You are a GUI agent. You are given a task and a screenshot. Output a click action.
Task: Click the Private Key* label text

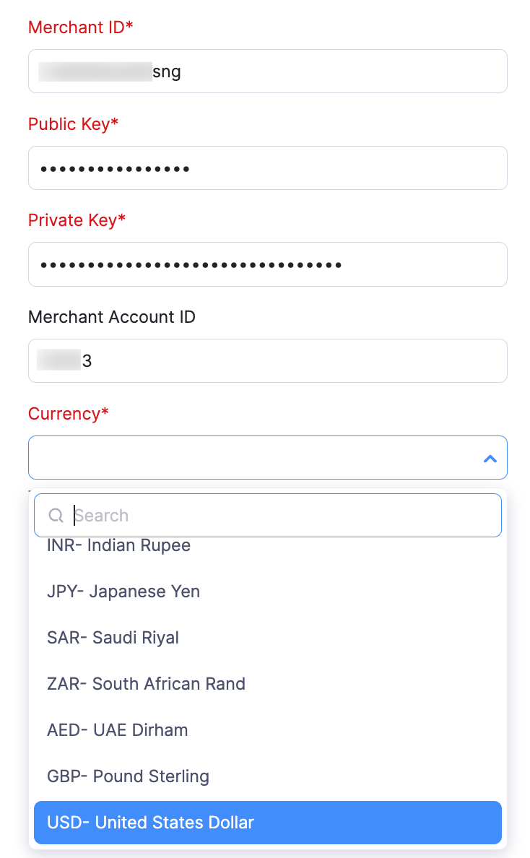point(77,220)
